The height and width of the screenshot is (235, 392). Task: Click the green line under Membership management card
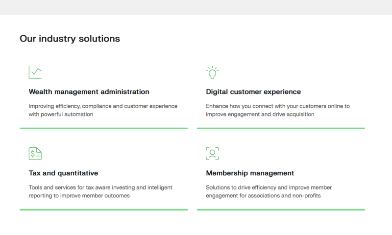281,210
